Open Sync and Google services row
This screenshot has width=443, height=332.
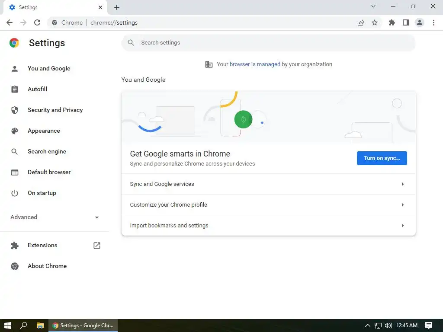tap(268, 184)
